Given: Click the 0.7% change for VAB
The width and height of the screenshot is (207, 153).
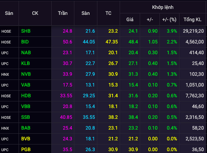Looking at the screenshot, I should [172, 85].
